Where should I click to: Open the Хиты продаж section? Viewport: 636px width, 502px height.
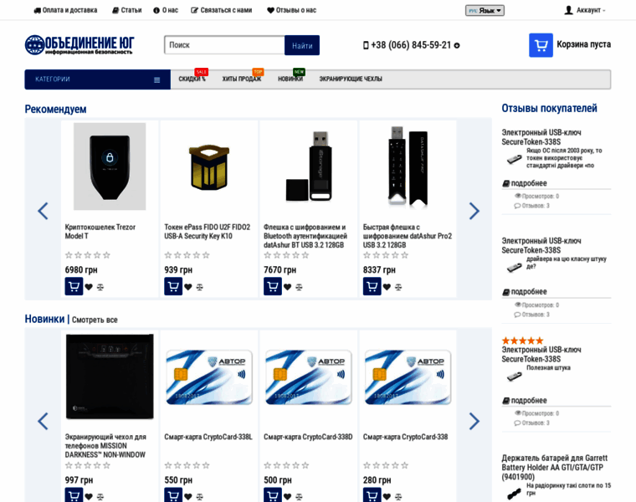(242, 79)
